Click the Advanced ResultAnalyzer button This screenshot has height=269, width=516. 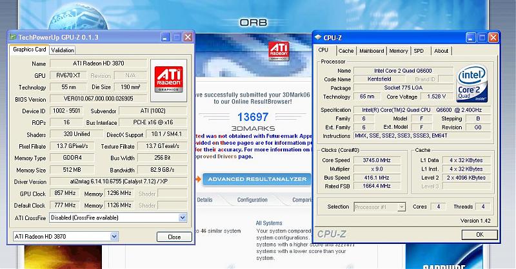point(257,179)
